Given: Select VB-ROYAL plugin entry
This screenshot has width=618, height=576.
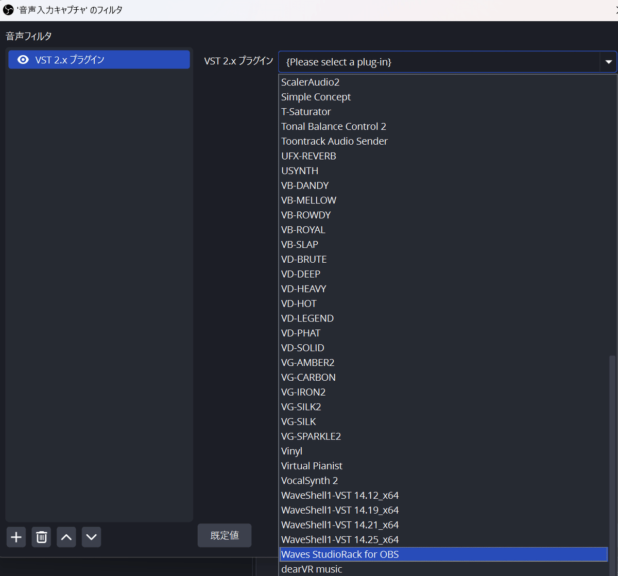Looking at the screenshot, I should coord(443,230).
